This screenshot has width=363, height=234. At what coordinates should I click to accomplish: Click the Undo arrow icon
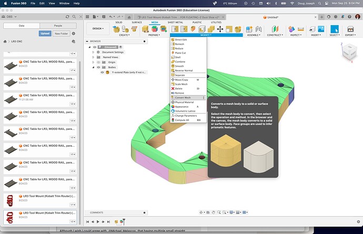[111, 17]
